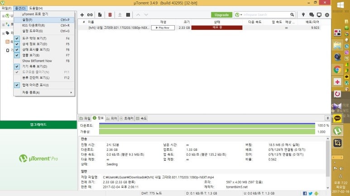Toggle 상세 정보 보기(D) menu item

pos(44,44)
